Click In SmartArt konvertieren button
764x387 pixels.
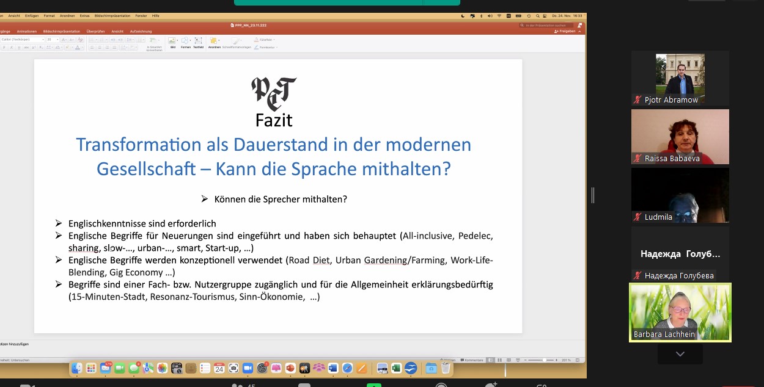154,43
